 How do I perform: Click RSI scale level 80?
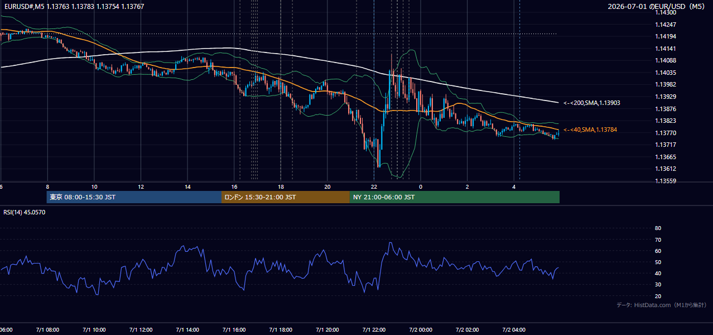(658, 228)
